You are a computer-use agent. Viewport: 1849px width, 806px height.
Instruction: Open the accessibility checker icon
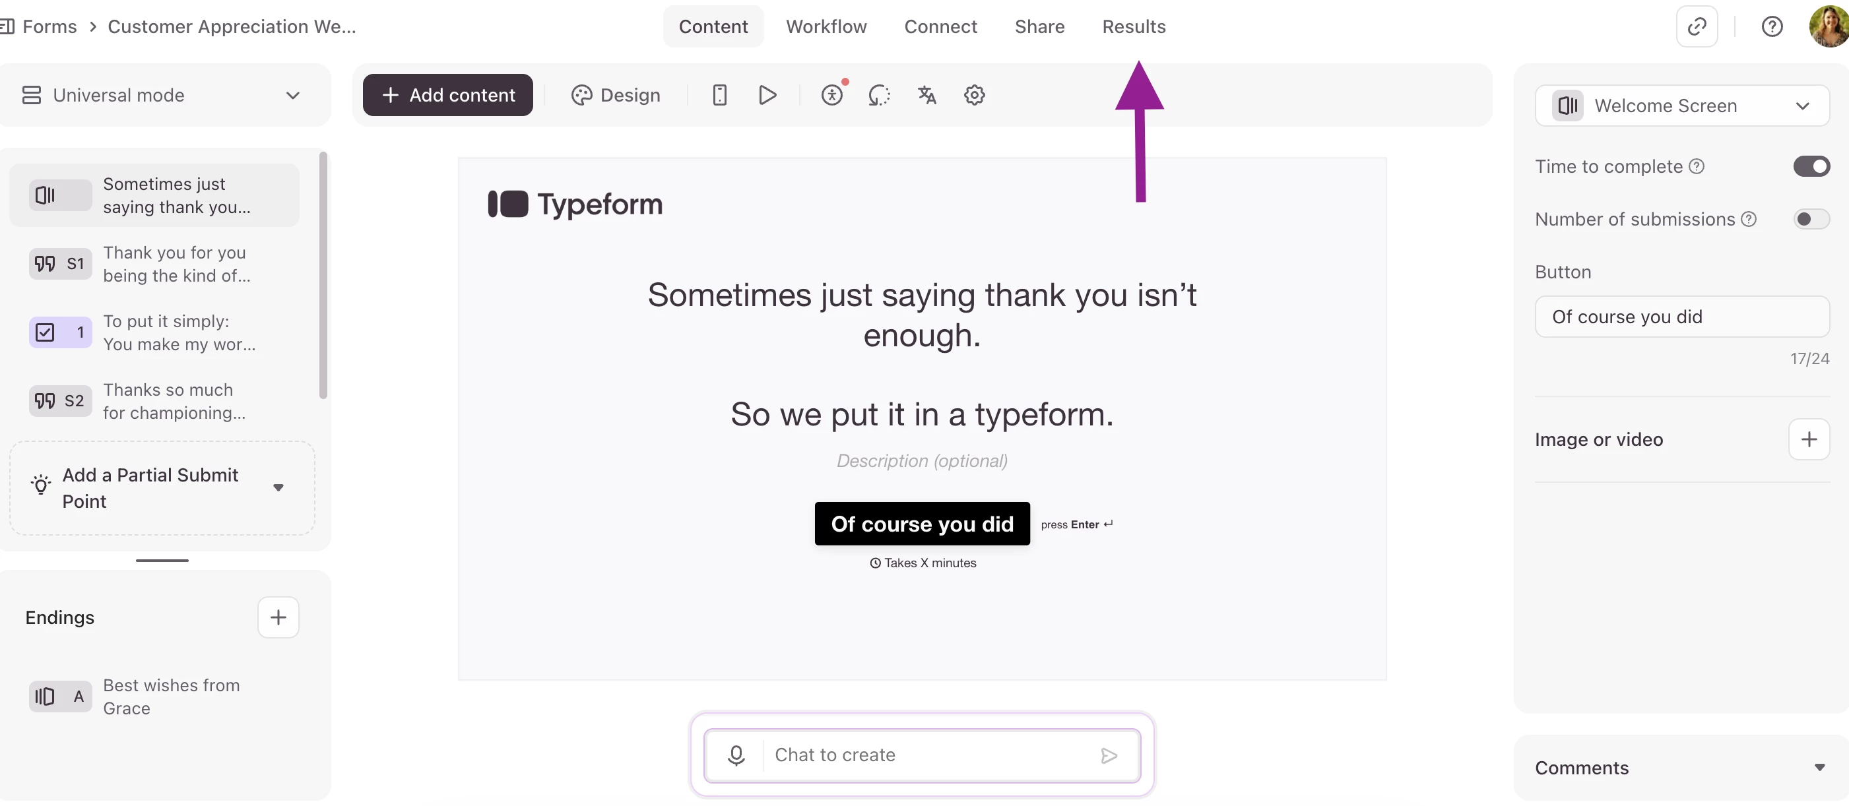[832, 95]
